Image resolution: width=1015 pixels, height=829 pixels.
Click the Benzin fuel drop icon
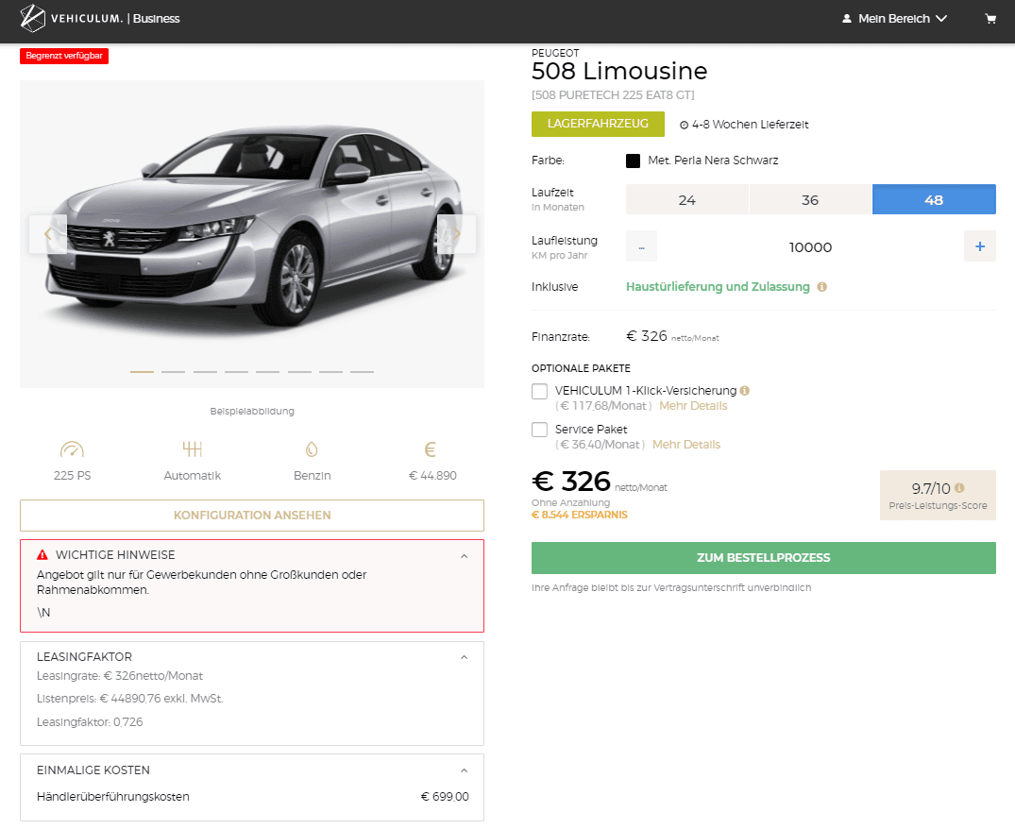pos(312,449)
